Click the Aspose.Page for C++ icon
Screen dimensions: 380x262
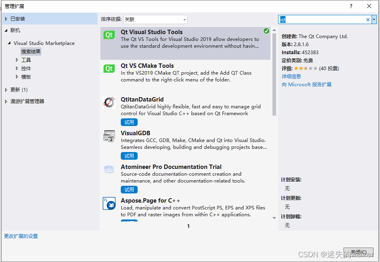109,203
